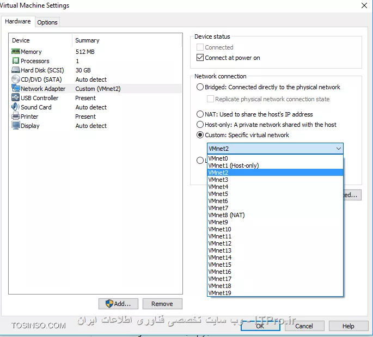Viewport: 373px width, 337px height.
Task: Select the Hard Disk (SCSI) row
Action: [96, 70]
